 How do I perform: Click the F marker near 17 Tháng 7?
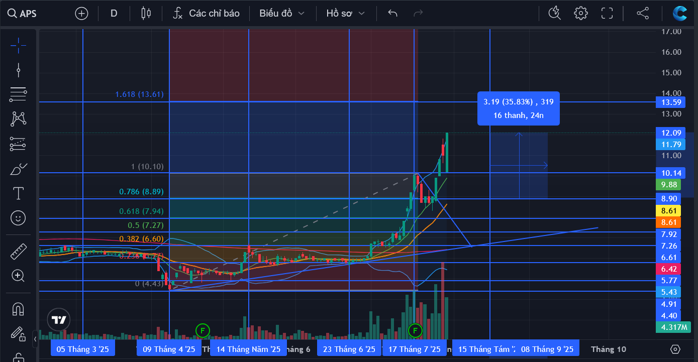tap(416, 330)
